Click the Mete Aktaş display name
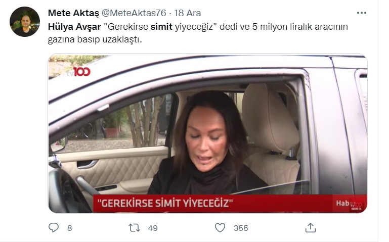The image size is (389, 242). (x=73, y=13)
